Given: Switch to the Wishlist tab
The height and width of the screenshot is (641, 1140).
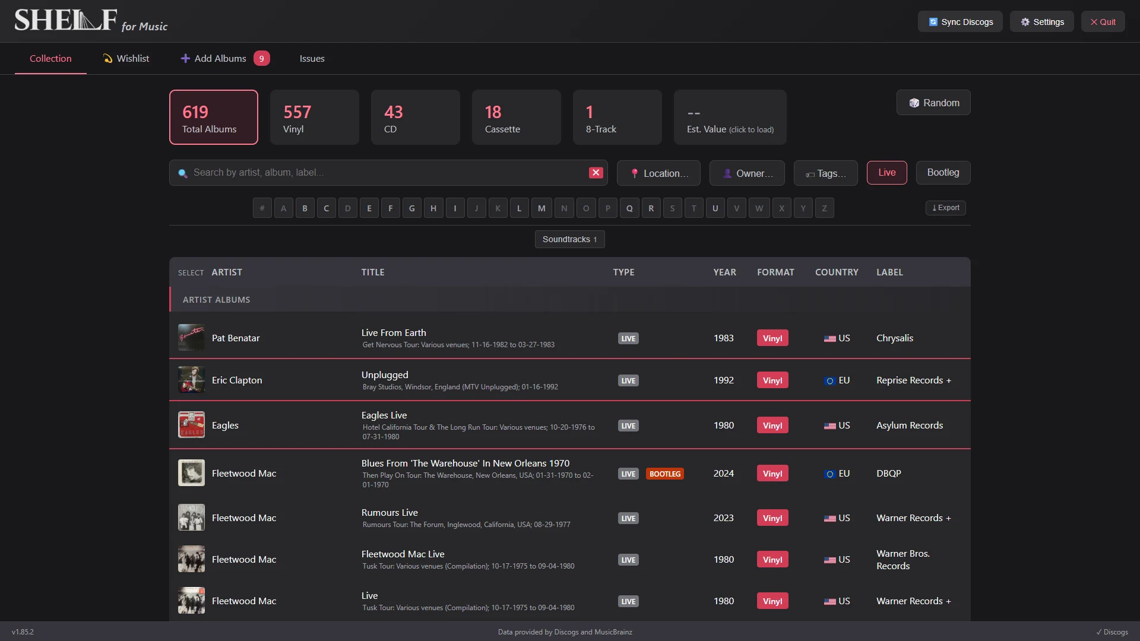Looking at the screenshot, I should point(126,58).
